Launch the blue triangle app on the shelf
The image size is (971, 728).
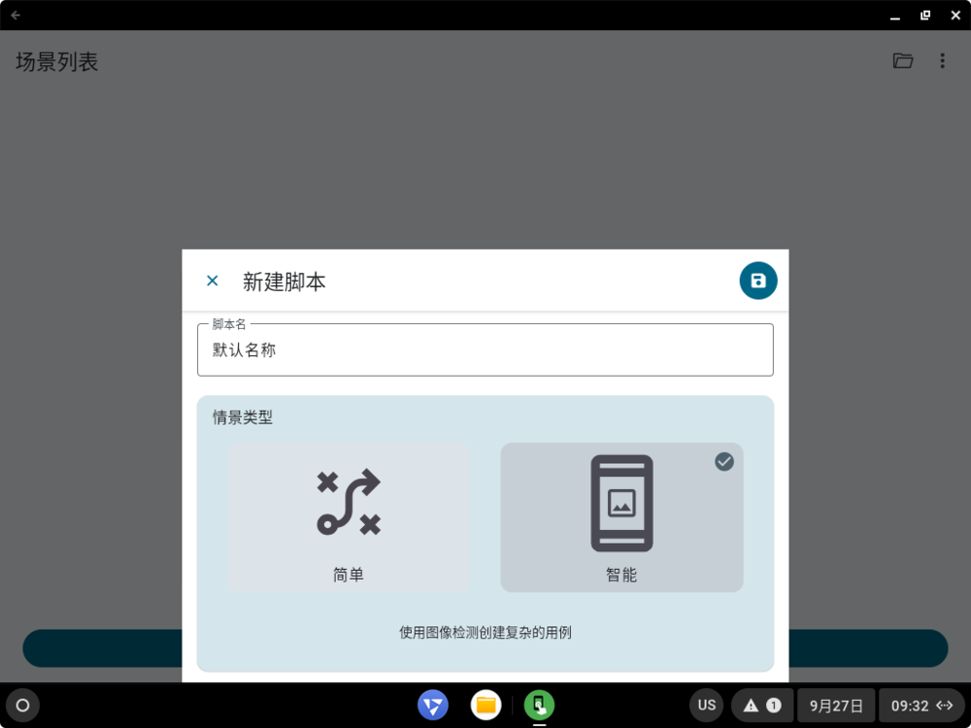(x=433, y=706)
